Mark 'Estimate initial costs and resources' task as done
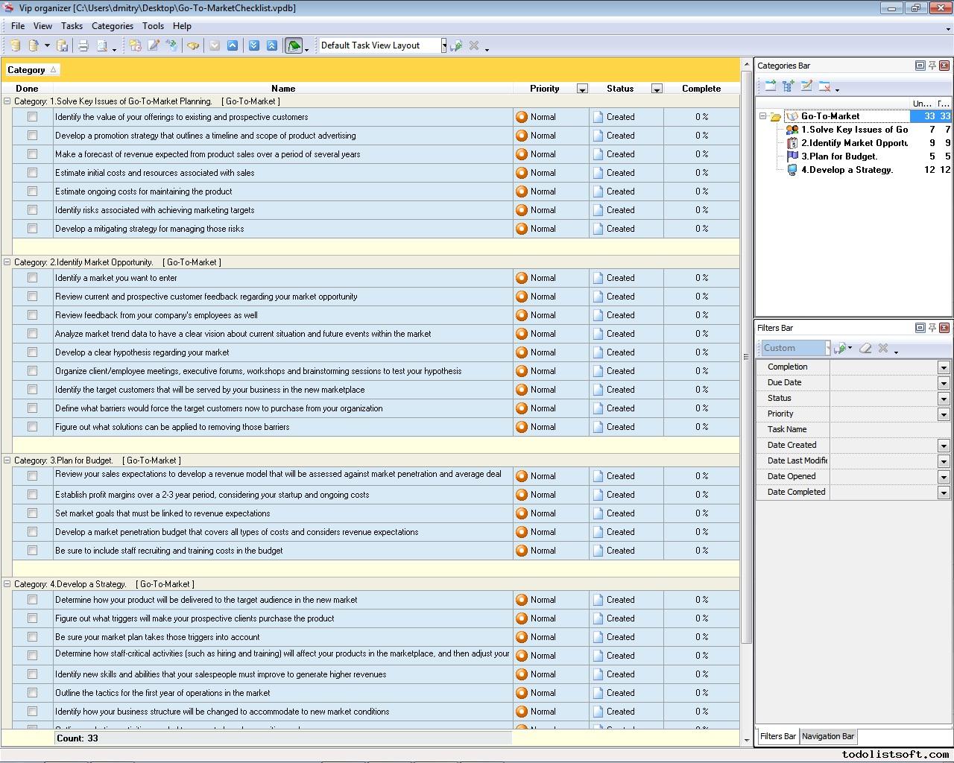The image size is (954, 763). point(32,173)
